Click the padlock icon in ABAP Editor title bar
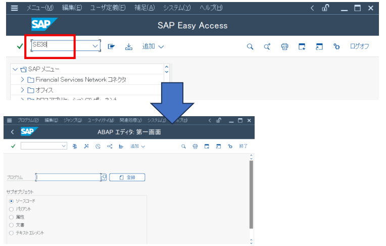This screenshot has height=246, width=386. point(219,120)
